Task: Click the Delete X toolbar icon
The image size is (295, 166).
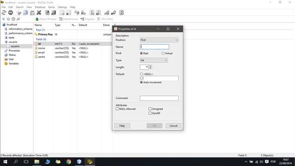Action: tap(39, 12)
